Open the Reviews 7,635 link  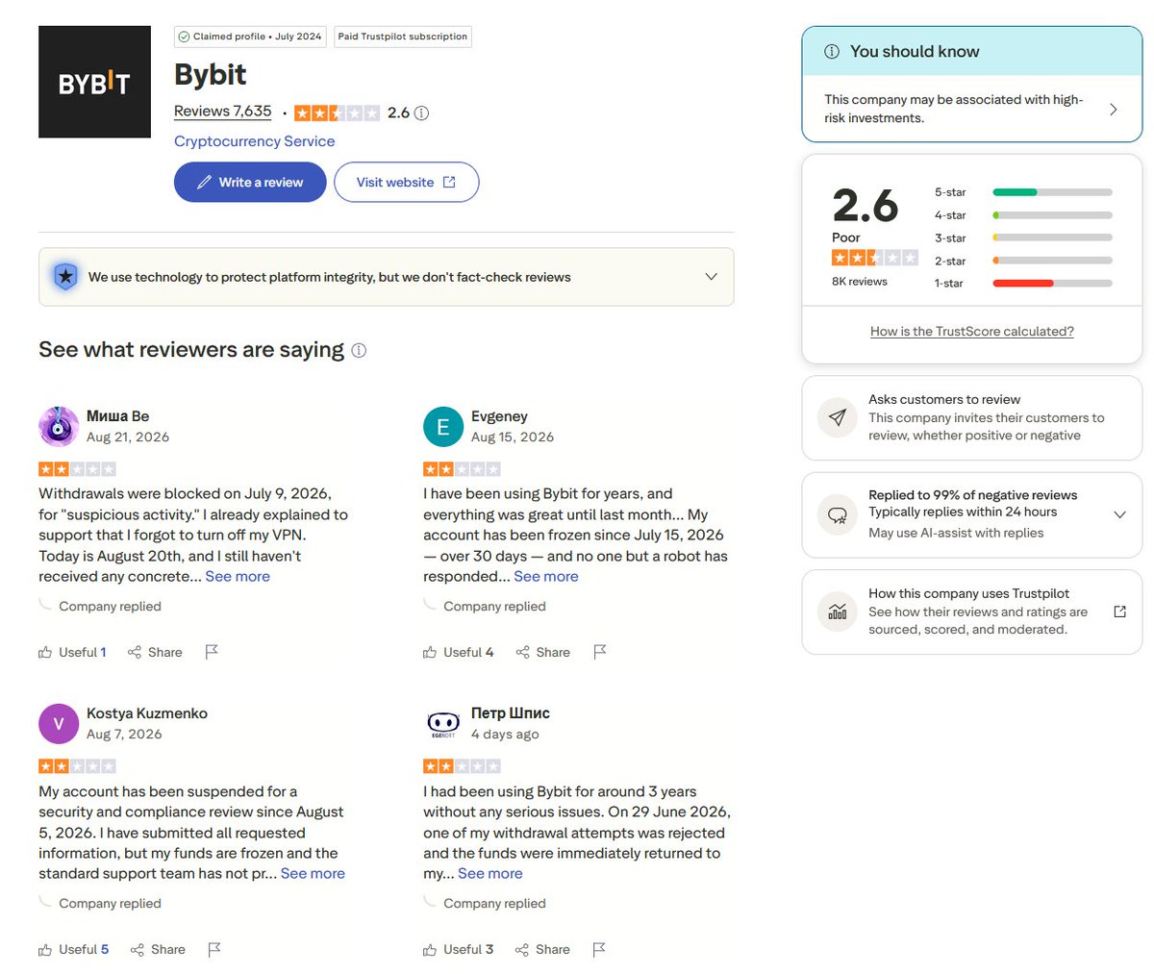(x=223, y=112)
